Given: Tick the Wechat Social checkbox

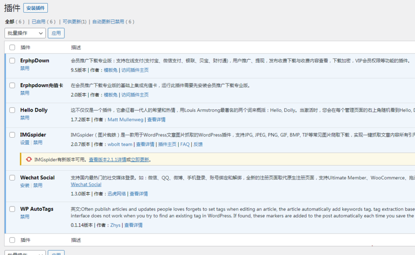Looking at the screenshot, I should click(x=12, y=178).
